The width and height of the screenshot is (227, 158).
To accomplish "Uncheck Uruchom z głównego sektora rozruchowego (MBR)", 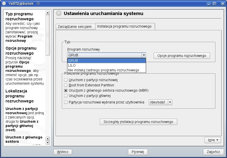I will tap(66, 91).
